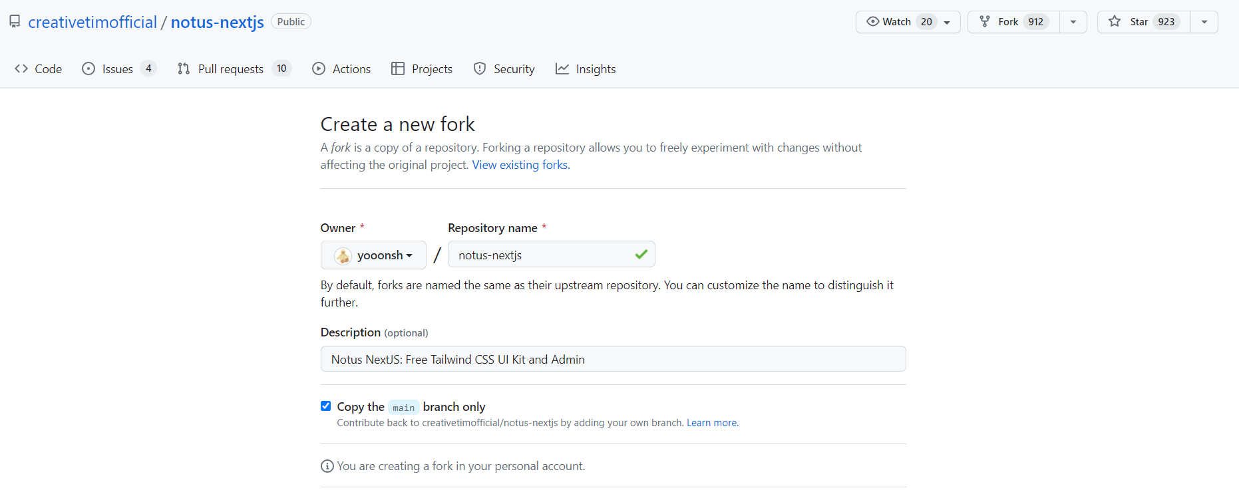Click the Watch button
The width and height of the screenshot is (1239, 492).
(908, 22)
